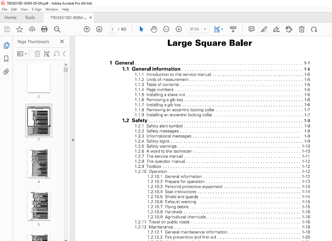Select the arrow selection tool

(x=141, y=29)
